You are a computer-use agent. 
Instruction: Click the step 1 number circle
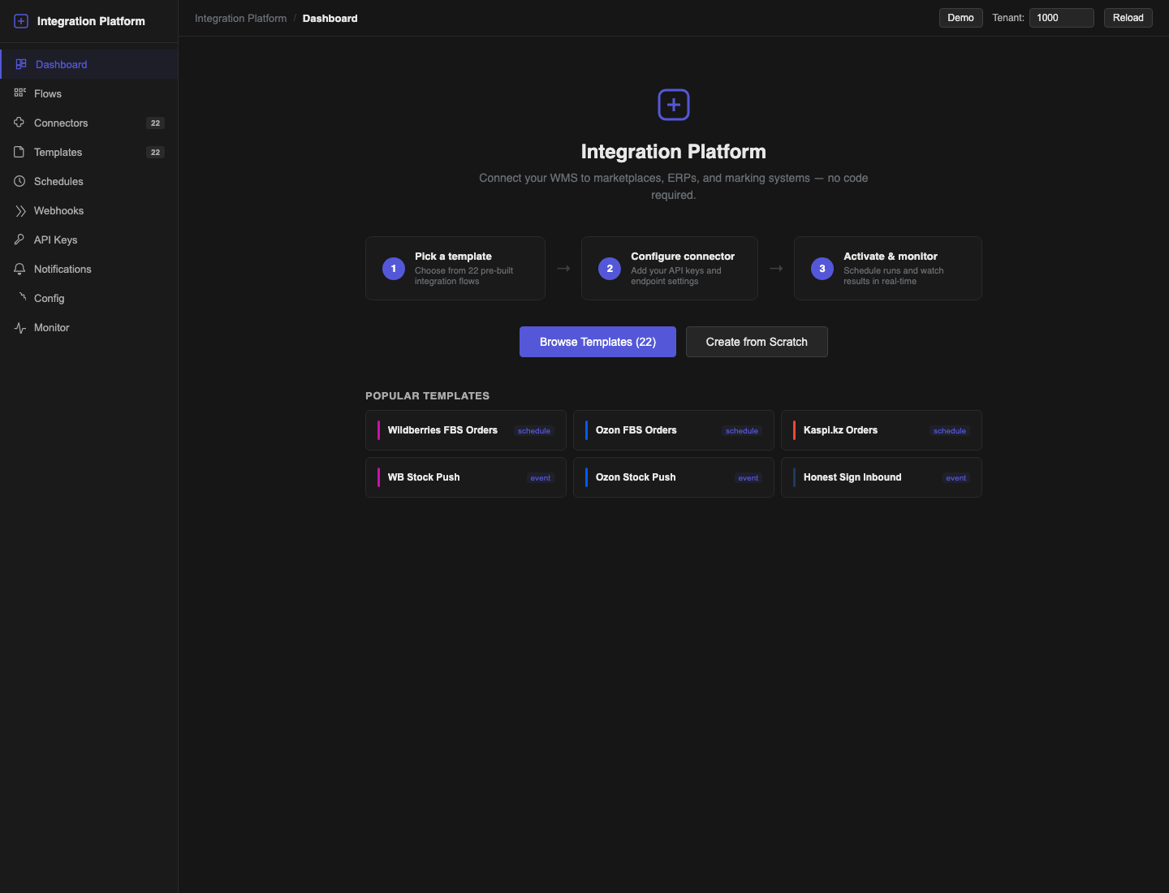(394, 269)
